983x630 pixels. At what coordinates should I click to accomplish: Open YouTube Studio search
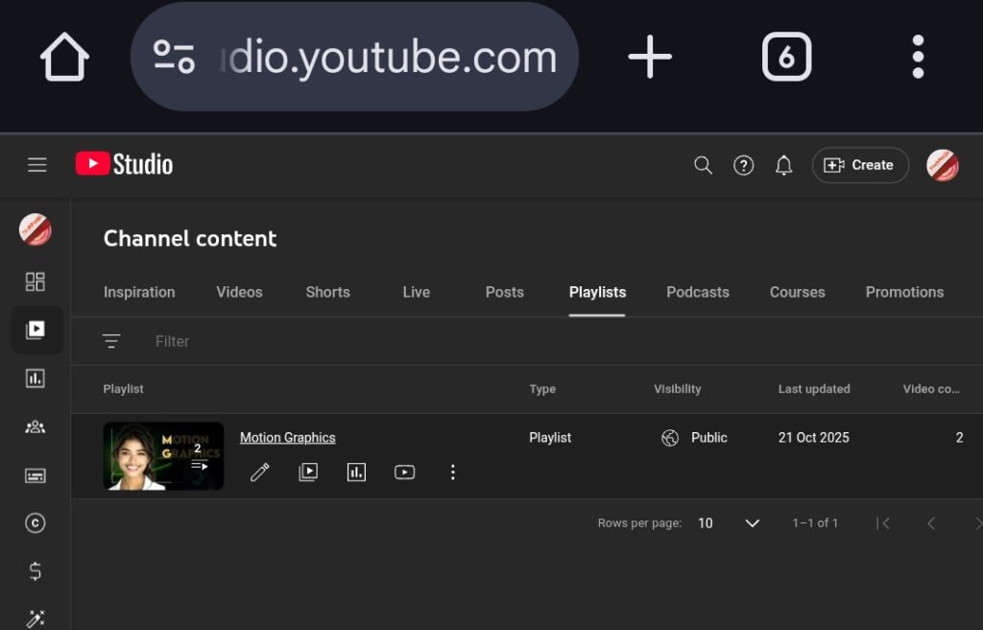(703, 165)
